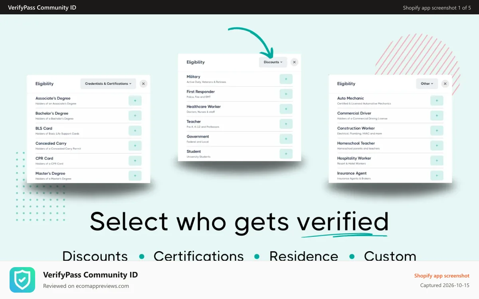Add BLS Card with its plus button
Screen dimensions: 479x299
[x=135, y=131]
